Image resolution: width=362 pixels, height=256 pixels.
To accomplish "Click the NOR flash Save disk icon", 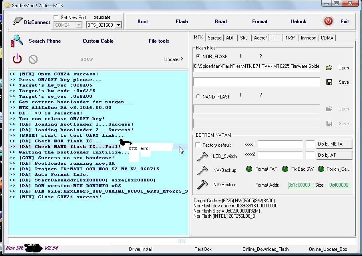I will (x=329, y=82).
